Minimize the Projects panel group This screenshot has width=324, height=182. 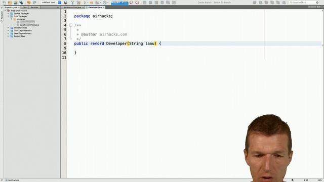pos(58,8)
